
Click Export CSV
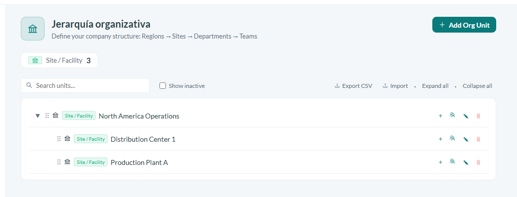point(354,86)
